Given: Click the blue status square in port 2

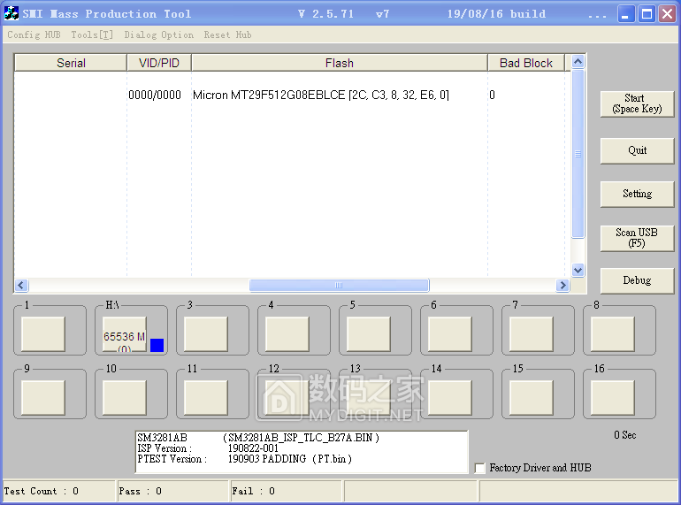Looking at the screenshot, I should click(x=157, y=345).
